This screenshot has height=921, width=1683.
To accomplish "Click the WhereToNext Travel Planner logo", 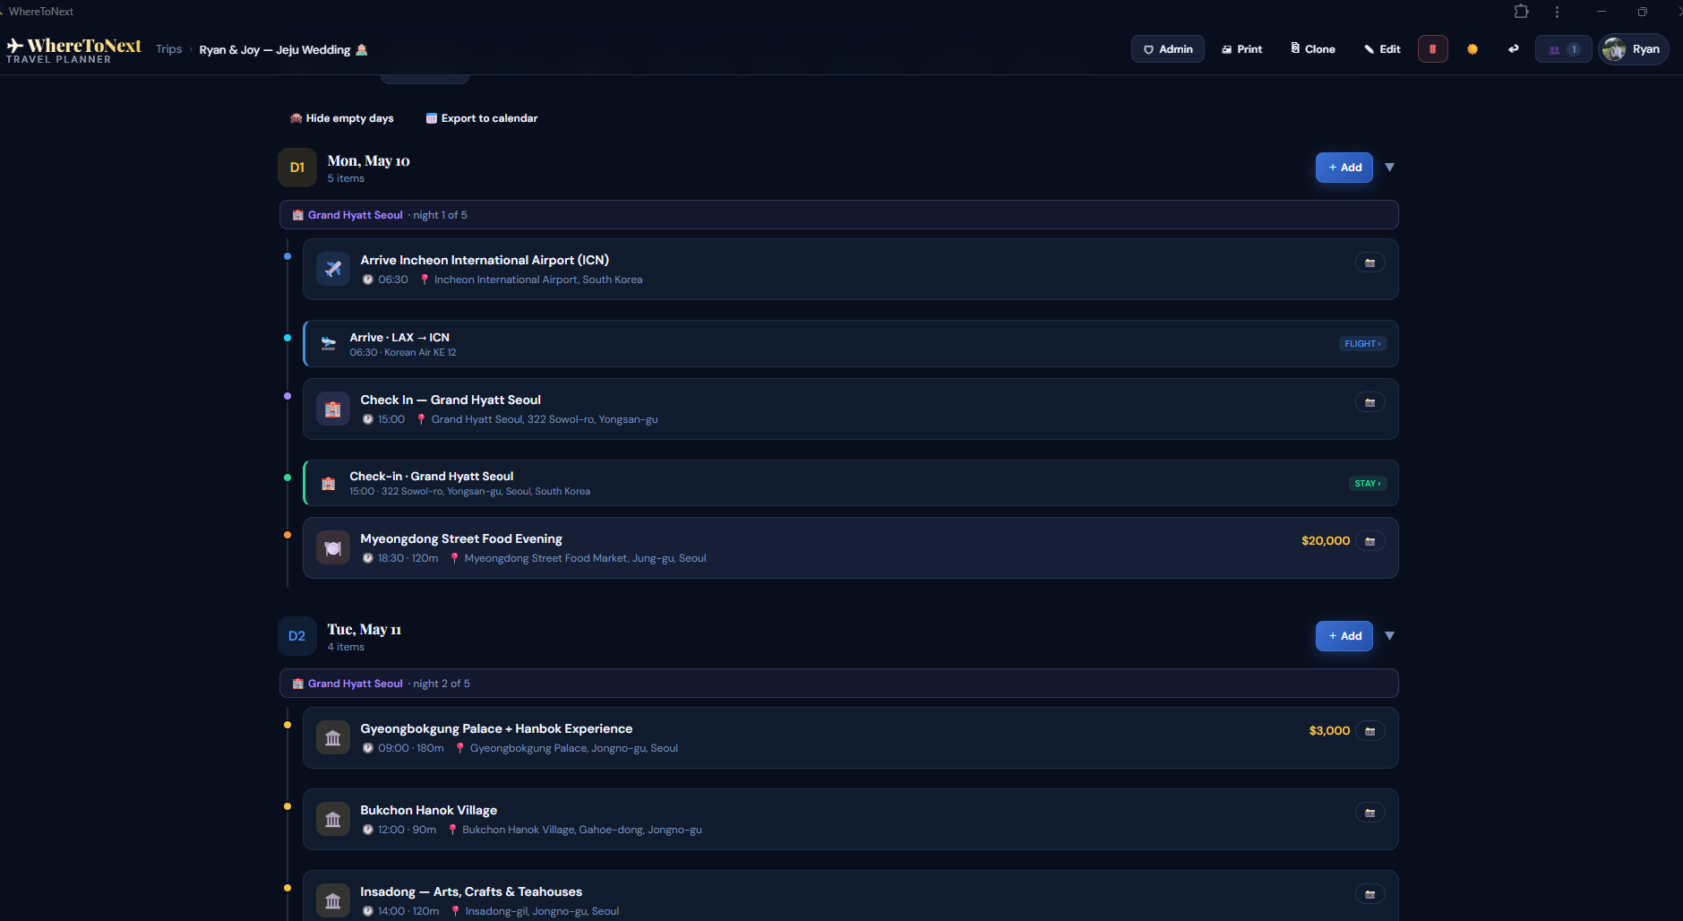I will (73, 50).
